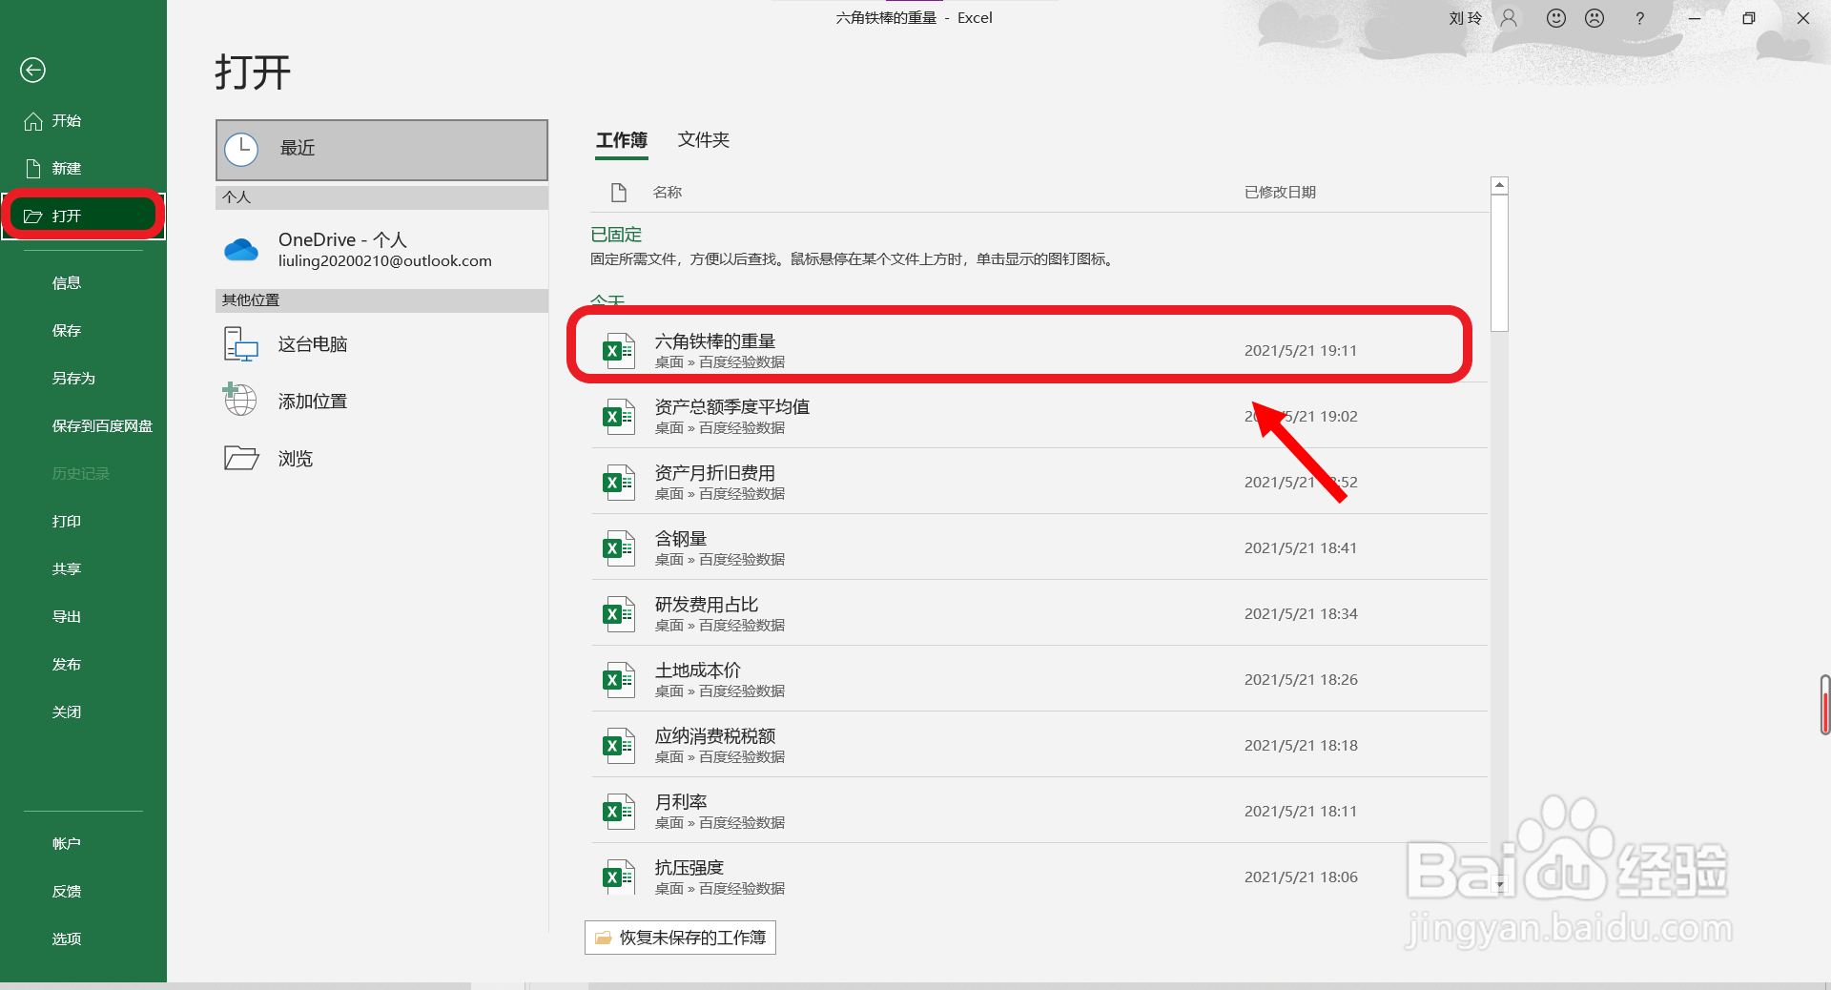The image size is (1831, 990).
Task: Open OneDrive - 个人 location
Action: [x=381, y=249]
